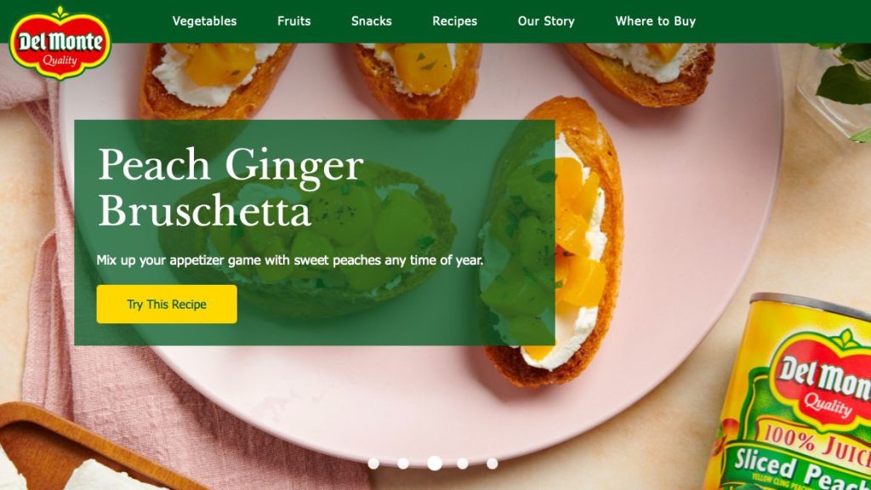
Task: Jump to the fifth carousel slide dot
Action: click(x=492, y=464)
